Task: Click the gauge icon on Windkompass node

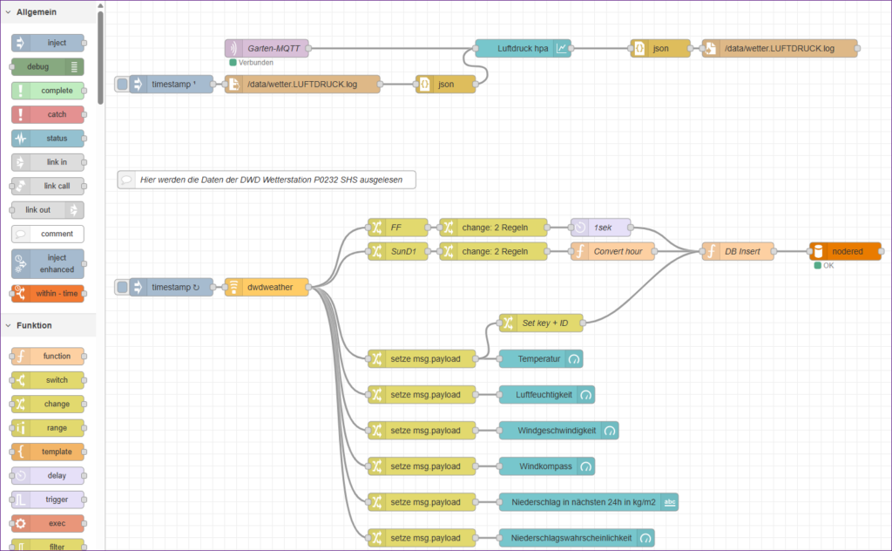Action: click(586, 466)
